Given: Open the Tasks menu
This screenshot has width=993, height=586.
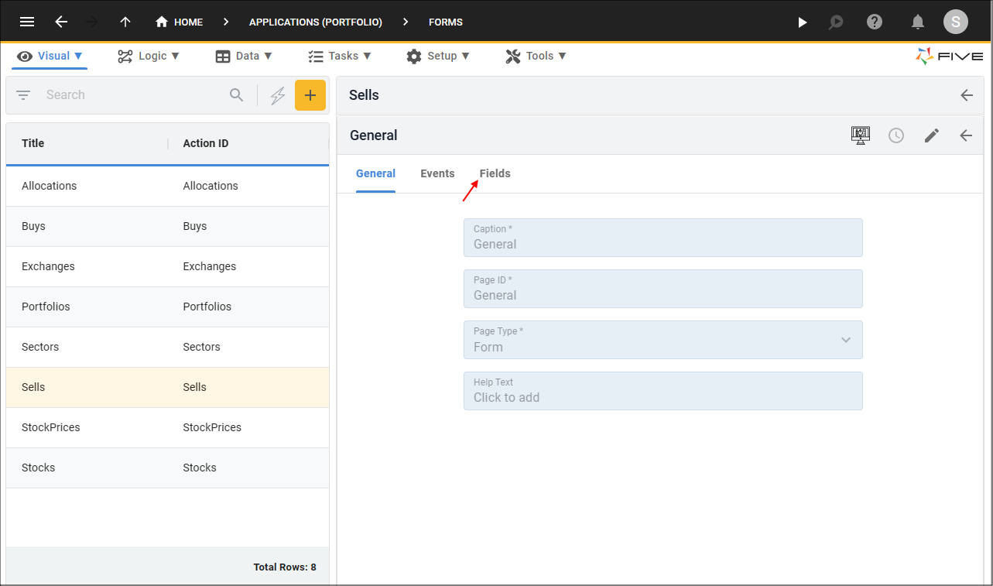Looking at the screenshot, I should pyautogui.click(x=340, y=56).
